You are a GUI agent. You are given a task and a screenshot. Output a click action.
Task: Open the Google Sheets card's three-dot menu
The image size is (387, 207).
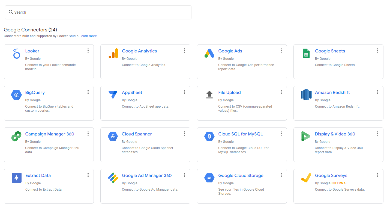[x=377, y=51]
